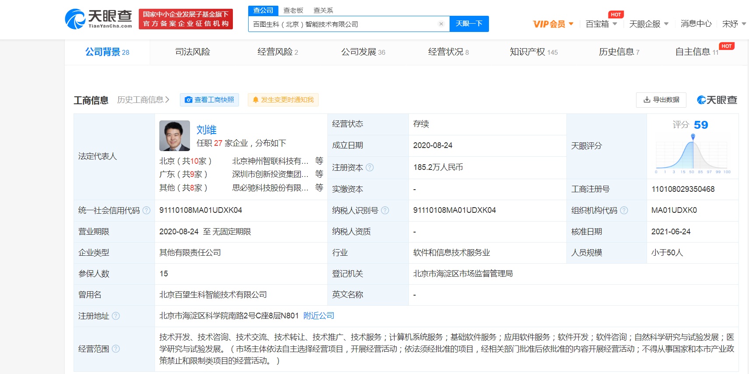Click the bell icon in 发生变更时通知我

[256, 100]
